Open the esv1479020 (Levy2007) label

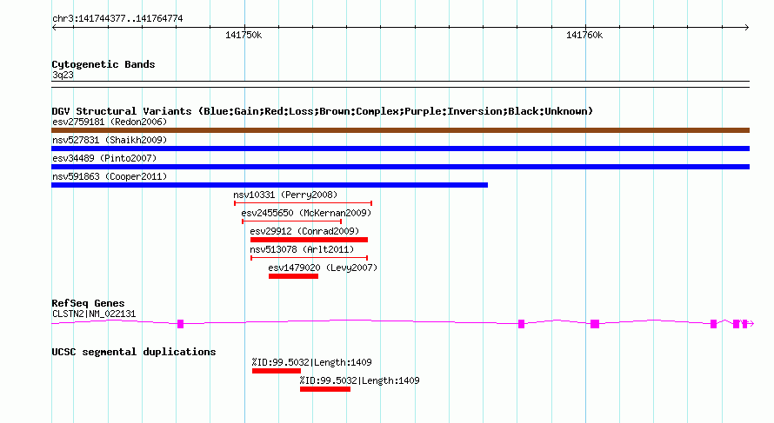(x=323, y=268)
